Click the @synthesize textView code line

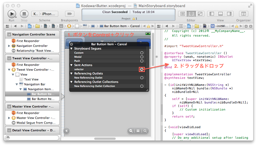[184, 78]
